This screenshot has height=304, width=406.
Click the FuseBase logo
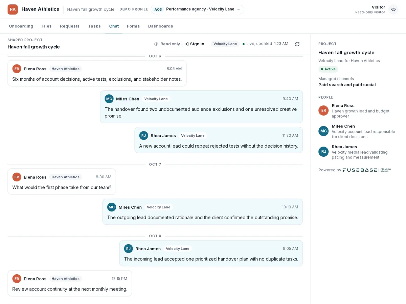point(367,170)
